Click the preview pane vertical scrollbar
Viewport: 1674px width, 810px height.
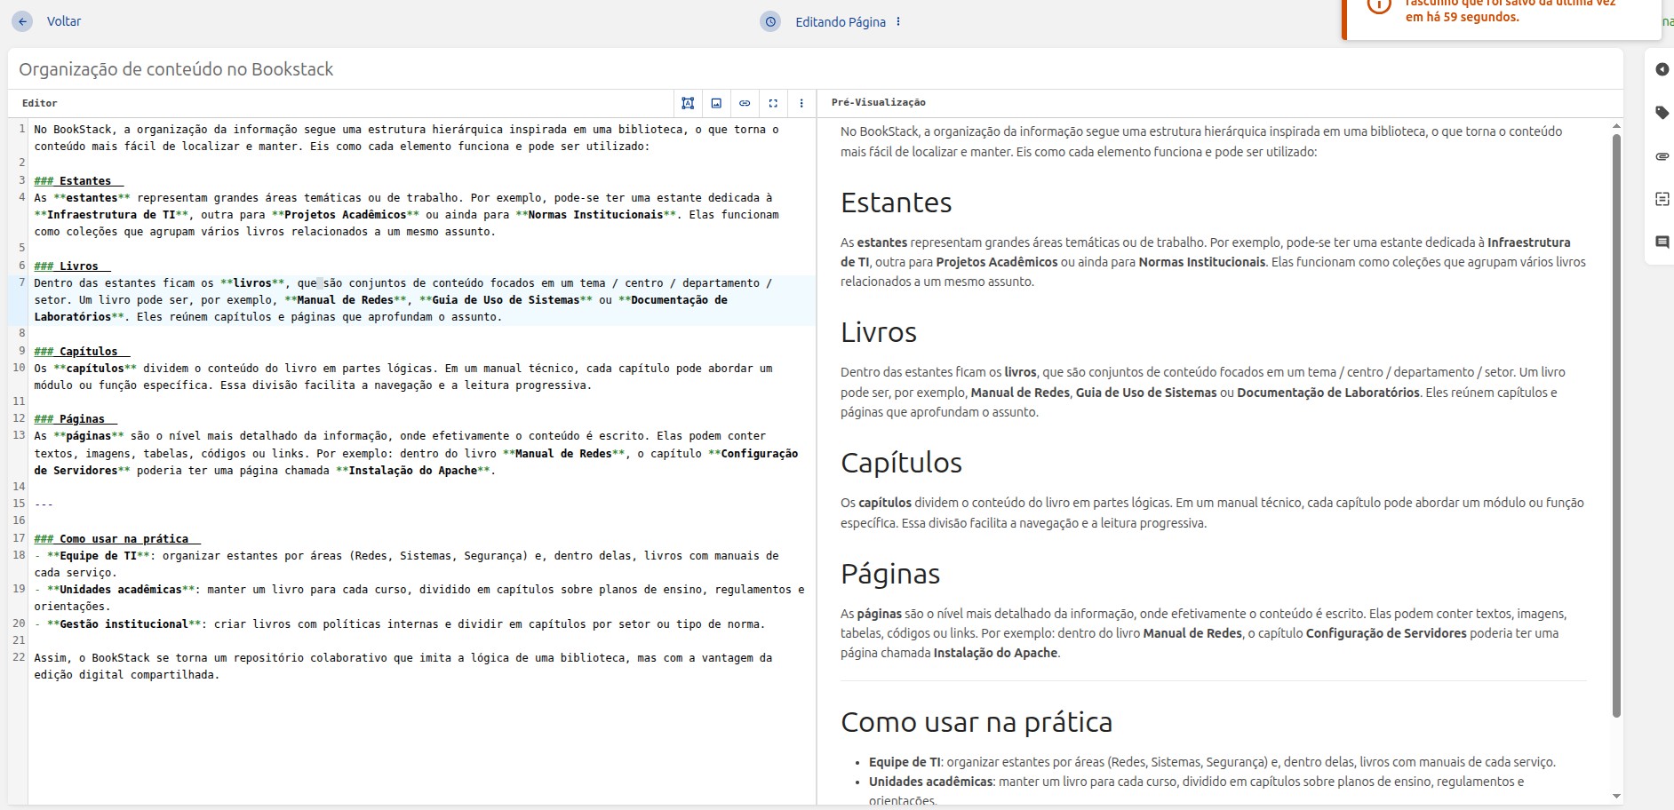(1616, 426)
